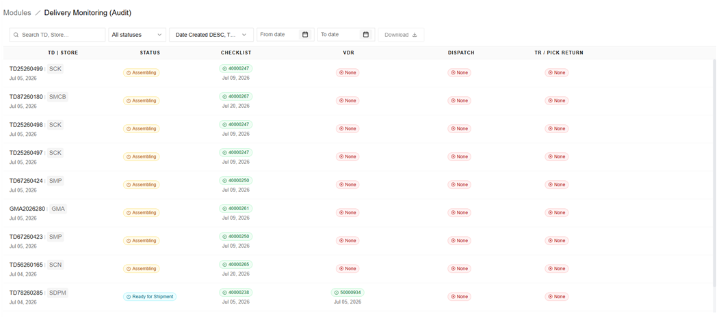Open checklist 40000247 in TD25260499 row
Image resolution: width=721 pixels, height=318 pixels.
236,68
